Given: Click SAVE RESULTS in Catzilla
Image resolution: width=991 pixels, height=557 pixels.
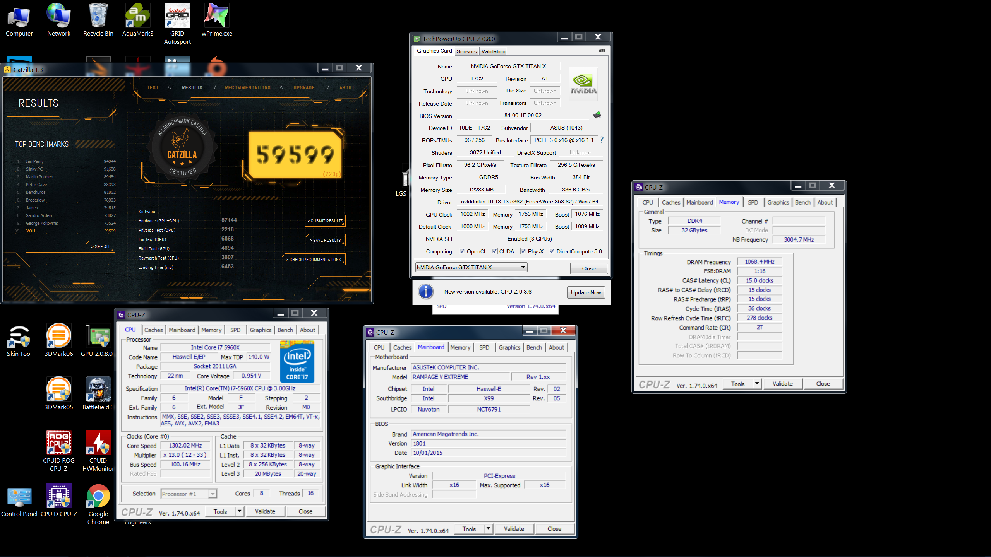Looking at the screenshot, I should pyautogui.click(x=325, y=240).
